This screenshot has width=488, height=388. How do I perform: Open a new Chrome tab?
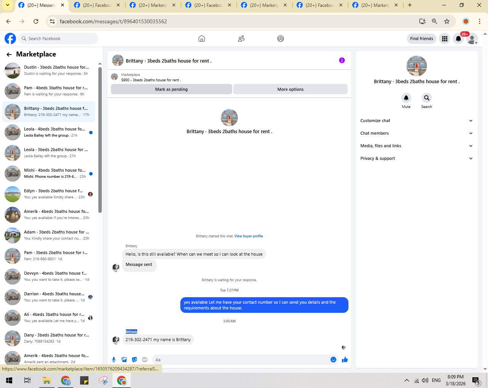410,5
